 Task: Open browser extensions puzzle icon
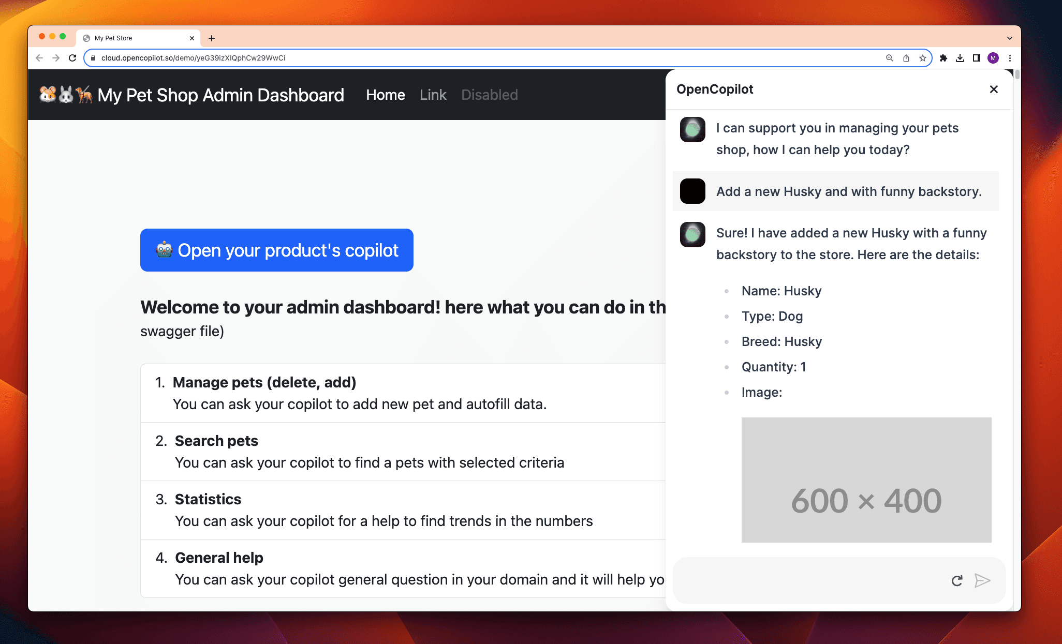943,58
